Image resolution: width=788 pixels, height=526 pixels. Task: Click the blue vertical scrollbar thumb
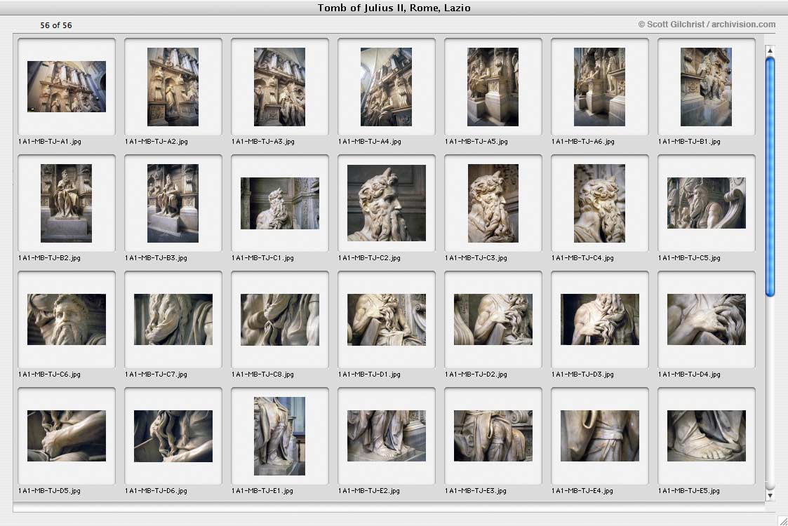(770, 177)
